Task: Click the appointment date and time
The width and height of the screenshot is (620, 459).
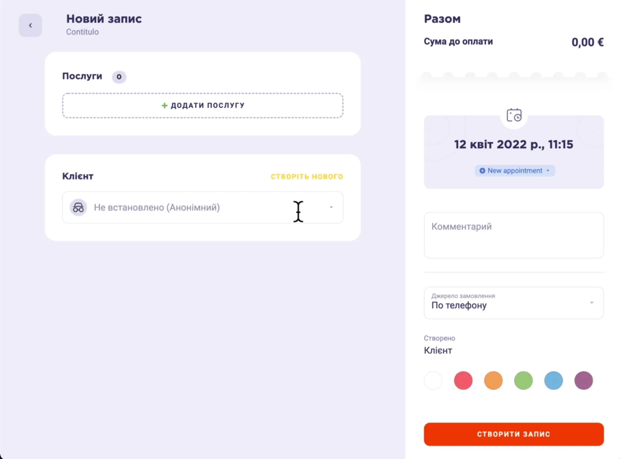Action: [513, 144]
